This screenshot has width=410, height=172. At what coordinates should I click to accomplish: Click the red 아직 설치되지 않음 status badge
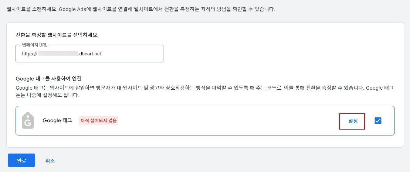click(99, 121)
